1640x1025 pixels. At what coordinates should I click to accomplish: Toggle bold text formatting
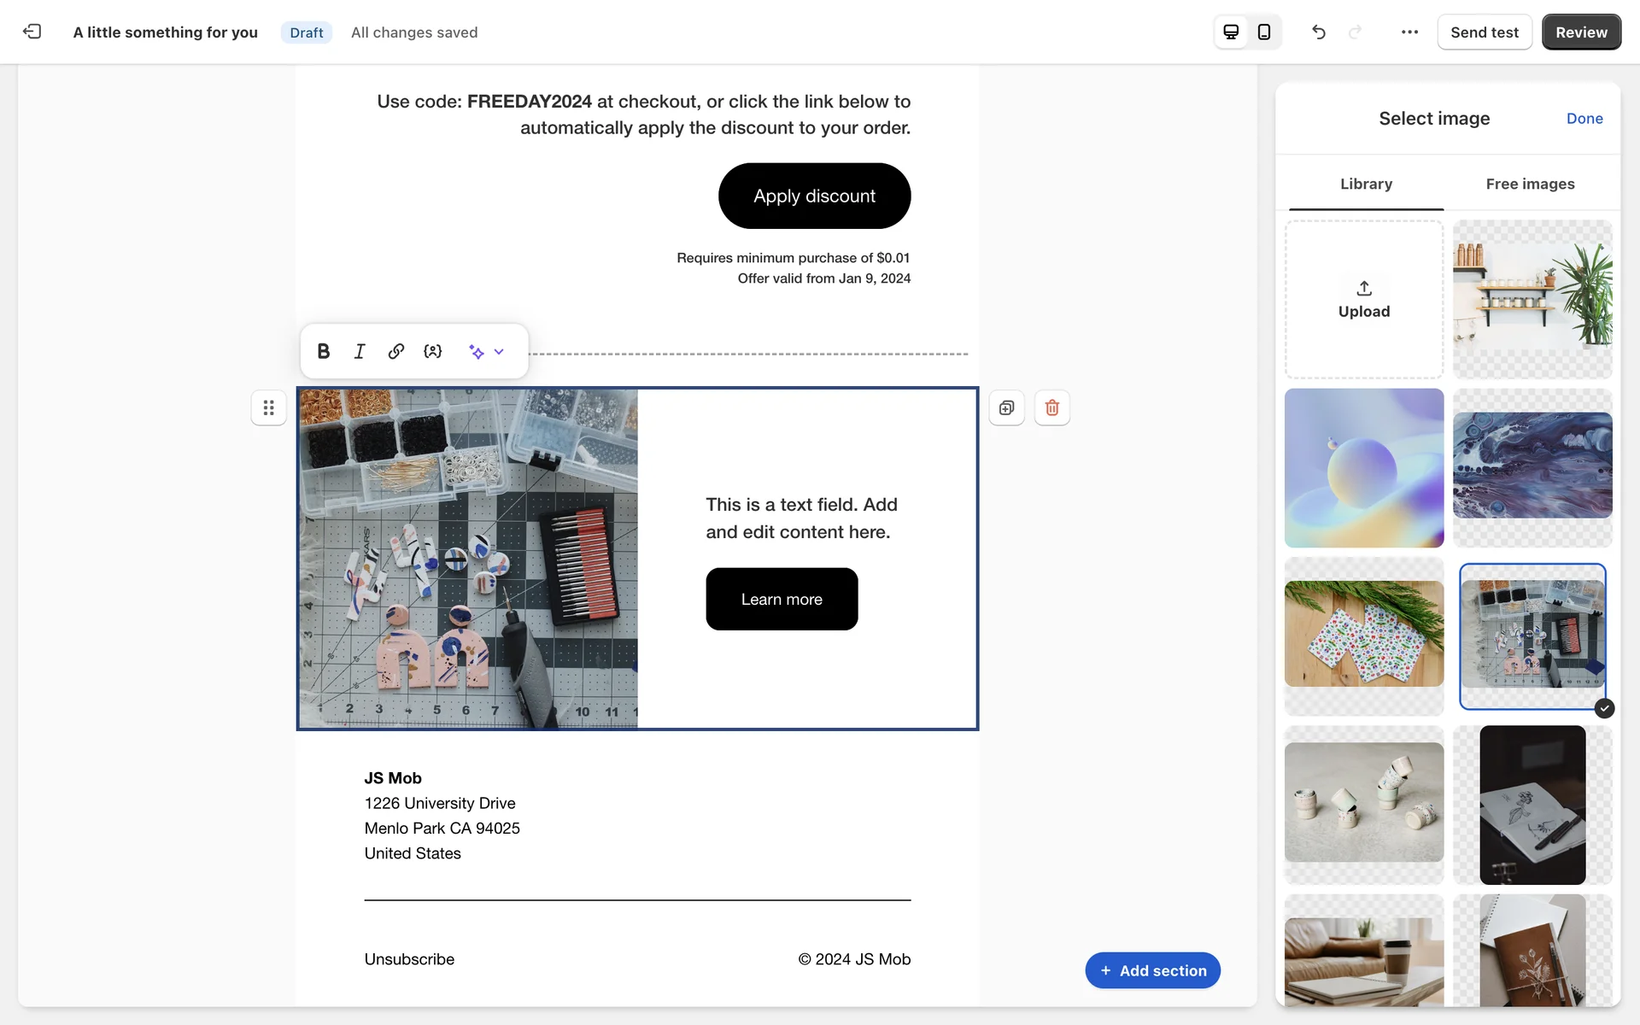pyautogui.click(x=324, y=351)
